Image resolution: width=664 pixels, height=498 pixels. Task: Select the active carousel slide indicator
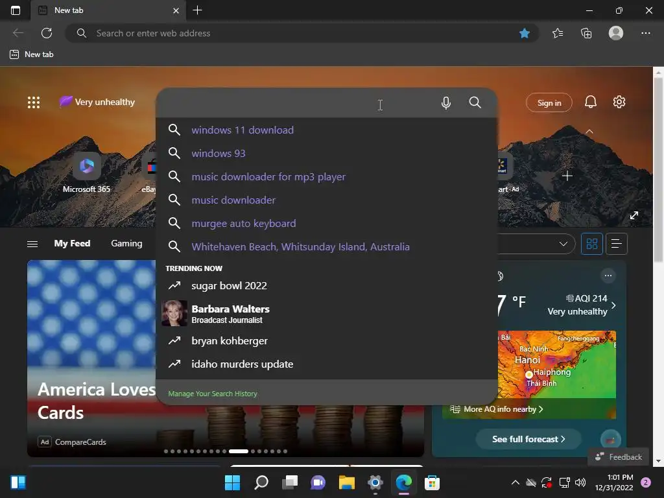tap(239, 451)
